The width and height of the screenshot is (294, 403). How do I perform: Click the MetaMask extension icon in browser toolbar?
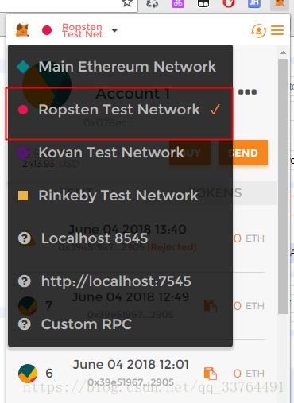coord(280,3)
